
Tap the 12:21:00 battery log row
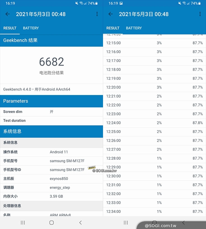(x=154, y=96)
